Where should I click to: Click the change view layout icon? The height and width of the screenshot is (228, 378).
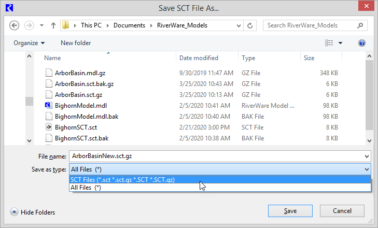pos(329,43)
